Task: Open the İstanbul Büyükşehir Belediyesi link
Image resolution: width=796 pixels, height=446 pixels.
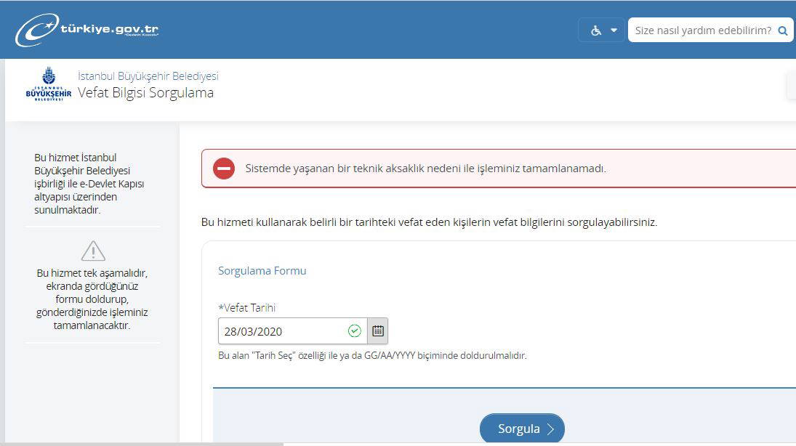Action: 148,76
